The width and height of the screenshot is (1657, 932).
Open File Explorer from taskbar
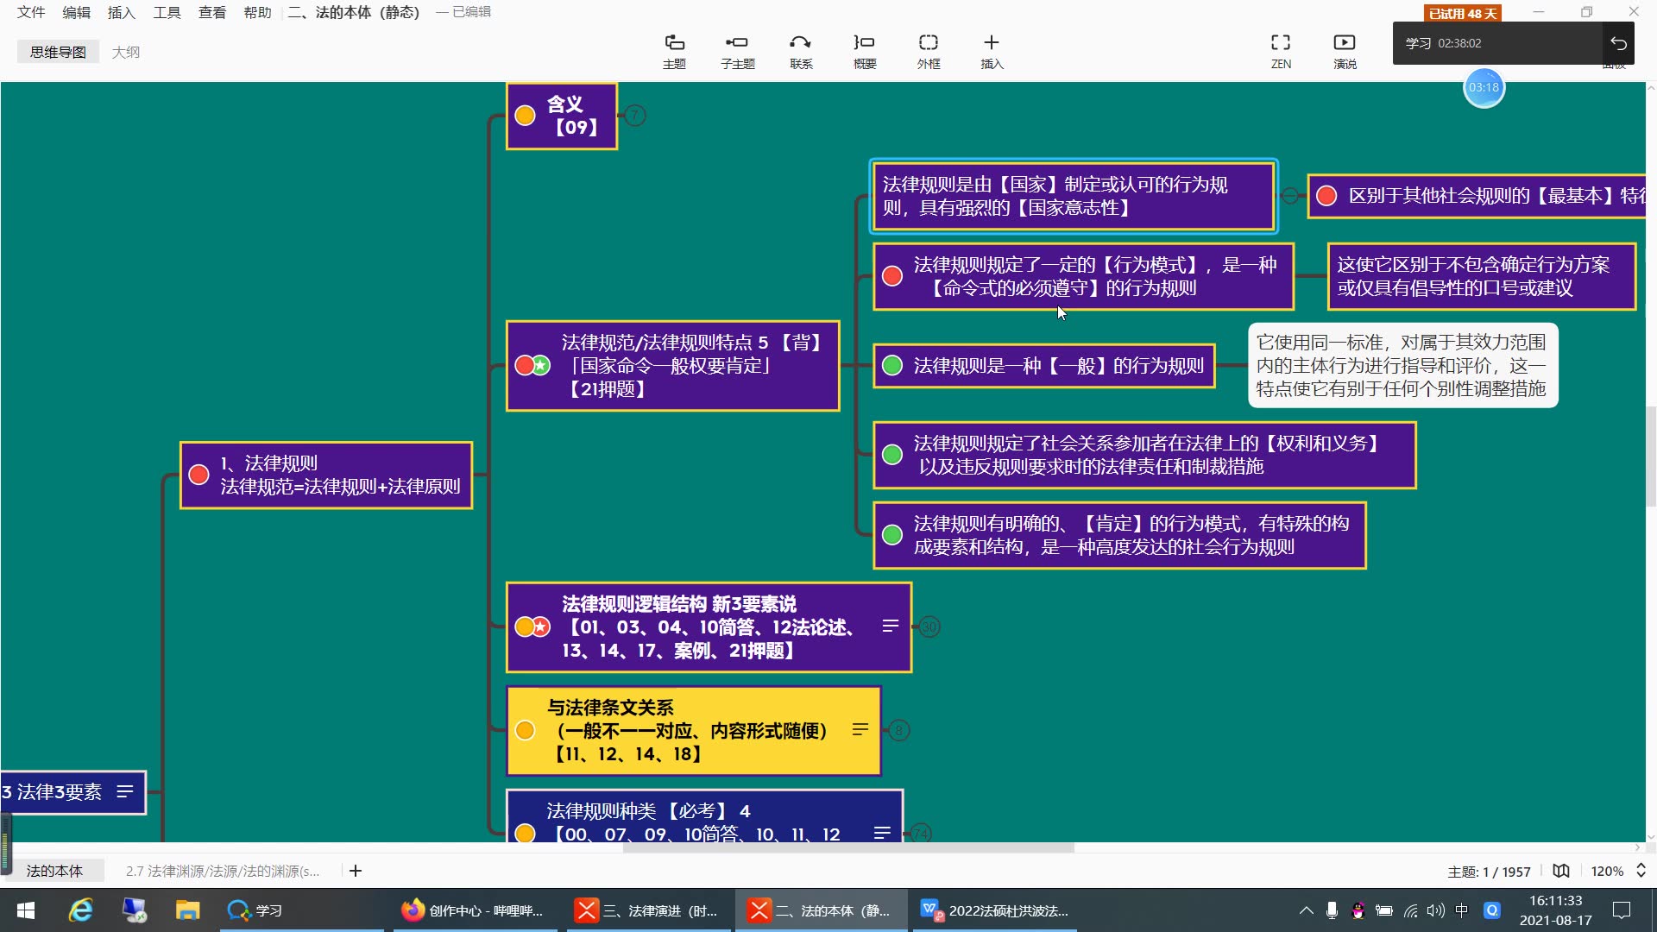click(x=187, y=910)
